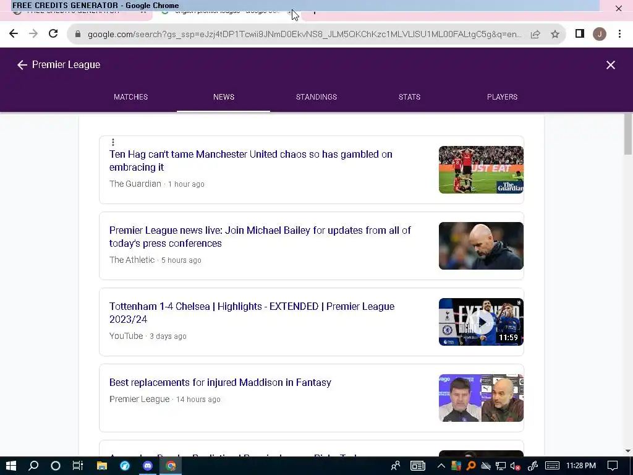Open Tottenham 1-4 Chelsea Highlights video link
The width and height of the screenshot is (633, 475).
(252, 312)
